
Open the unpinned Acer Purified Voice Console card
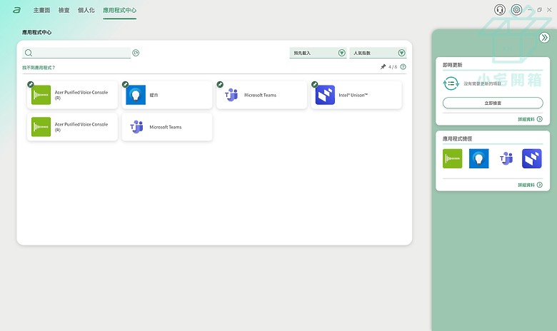[72, 127]
